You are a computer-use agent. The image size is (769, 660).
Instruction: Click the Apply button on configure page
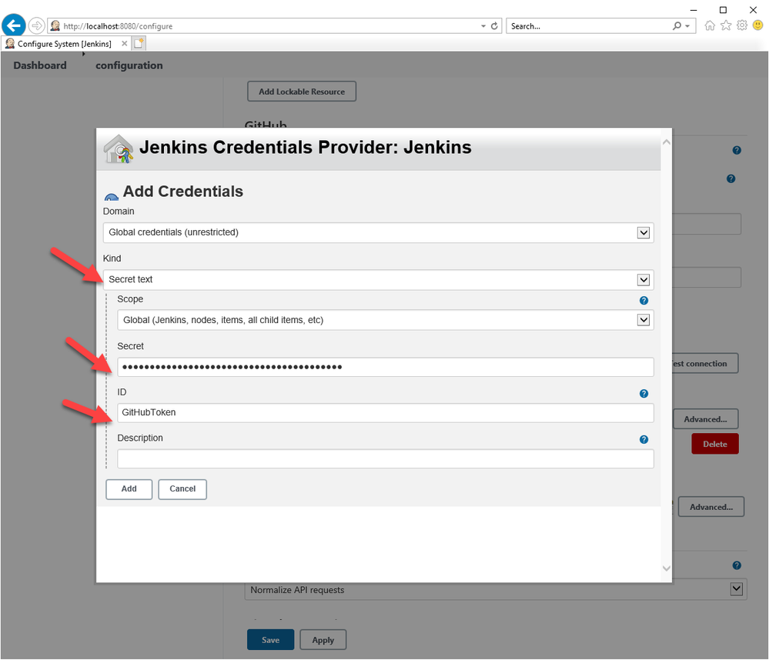click(323, 640)
